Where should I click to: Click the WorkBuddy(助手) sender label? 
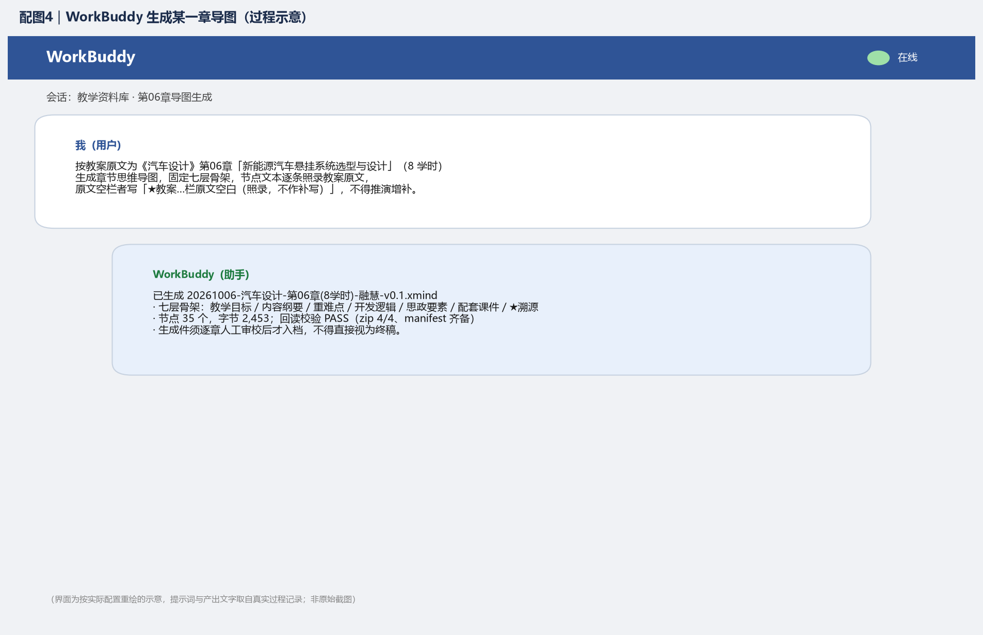point(201,274)
